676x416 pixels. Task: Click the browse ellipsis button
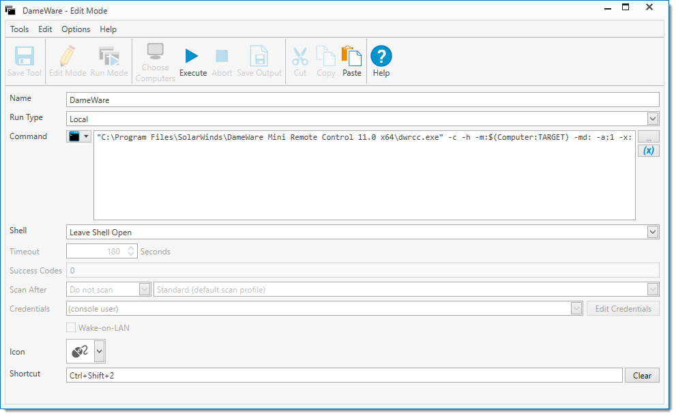649,136
